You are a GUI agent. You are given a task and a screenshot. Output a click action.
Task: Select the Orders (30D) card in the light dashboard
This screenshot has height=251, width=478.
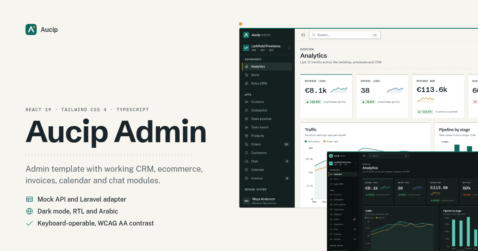tap(382, 96)
